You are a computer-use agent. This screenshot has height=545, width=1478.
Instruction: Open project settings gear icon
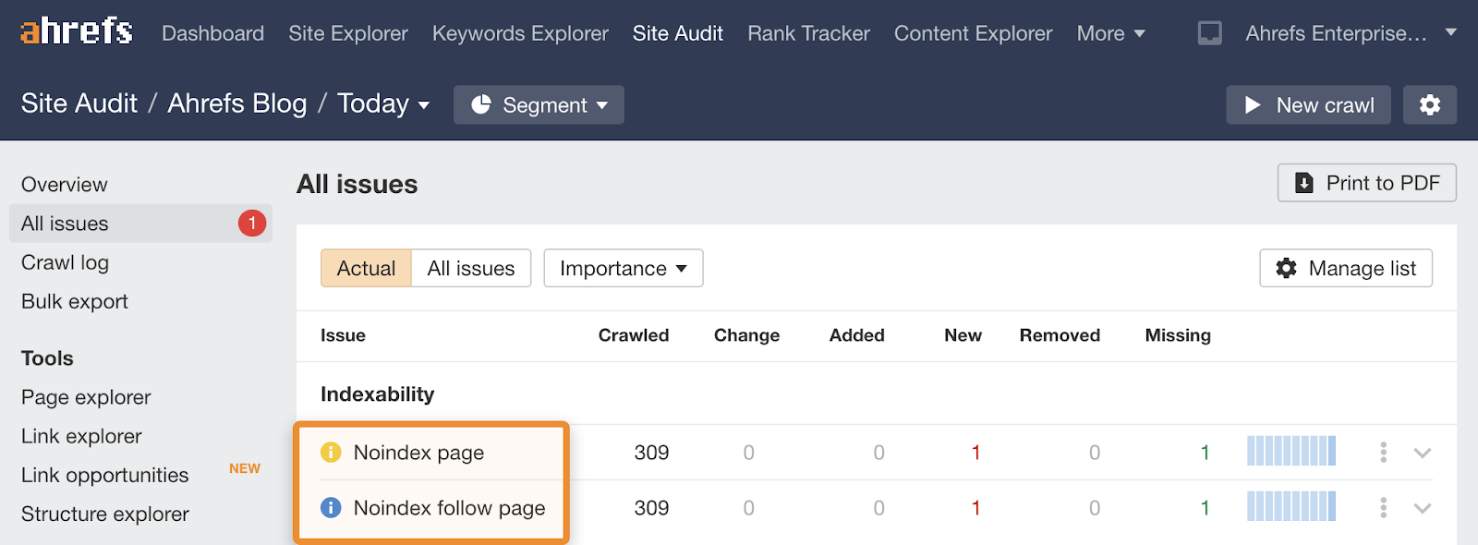pos(1429,105)
